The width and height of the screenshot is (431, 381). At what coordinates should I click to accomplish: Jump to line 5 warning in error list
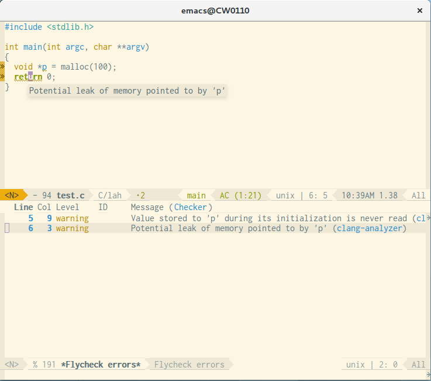point(31,218)
